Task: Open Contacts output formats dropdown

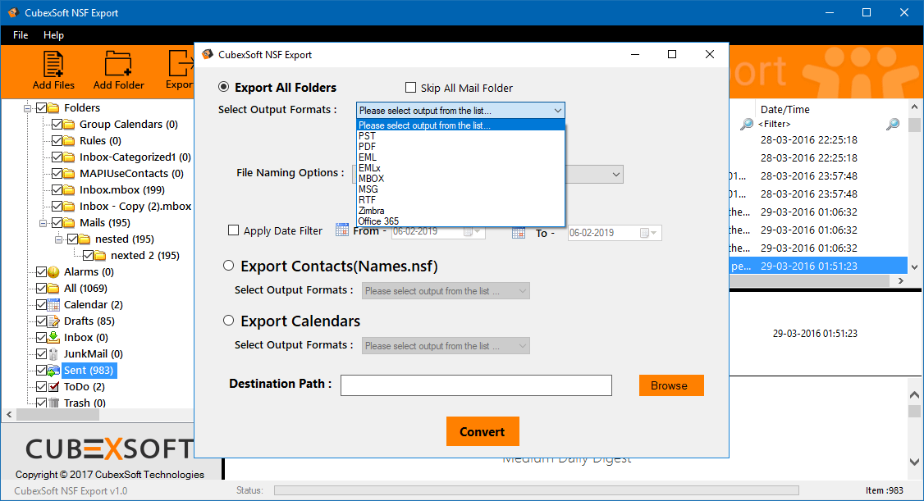Action: pyautogui.click(x=446, y=291)
